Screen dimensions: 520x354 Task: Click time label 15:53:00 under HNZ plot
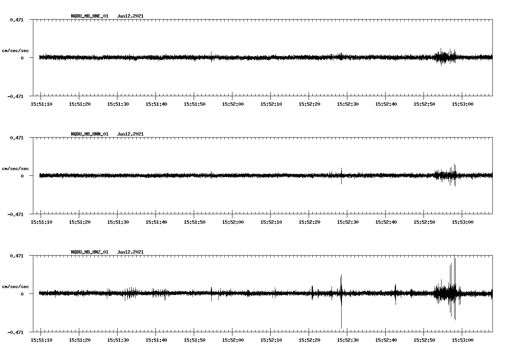[463, 340]
